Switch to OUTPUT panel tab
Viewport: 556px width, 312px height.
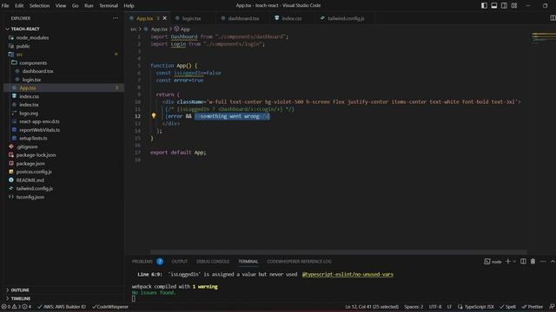tap(180, 262)
